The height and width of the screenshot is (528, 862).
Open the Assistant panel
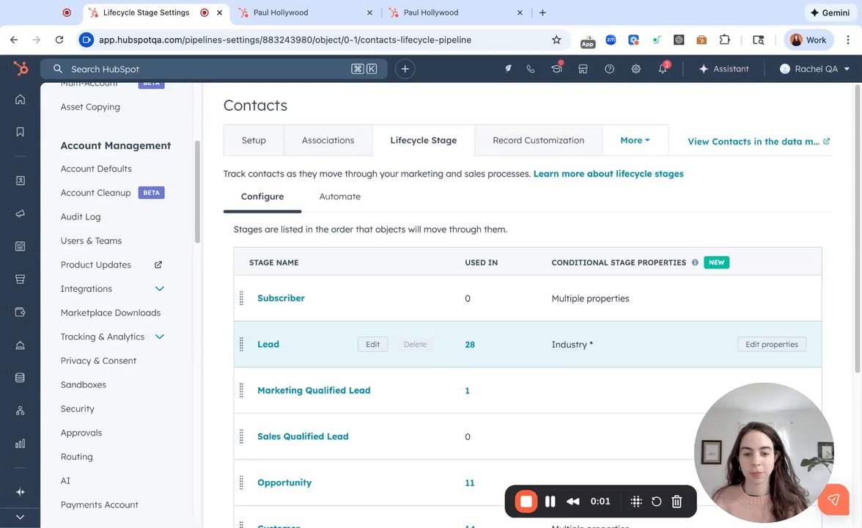coord(723,69)
